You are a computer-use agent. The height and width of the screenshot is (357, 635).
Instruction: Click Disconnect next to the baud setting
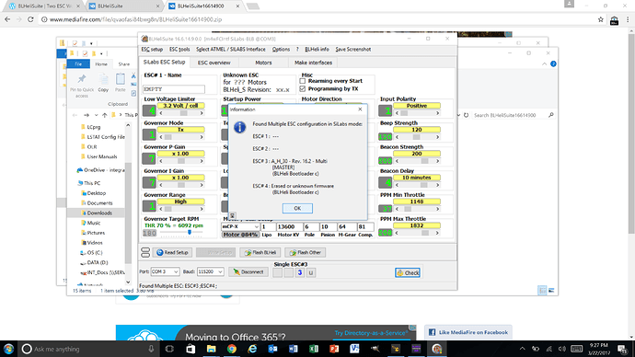pyautogui.click(x=248, y=272)
